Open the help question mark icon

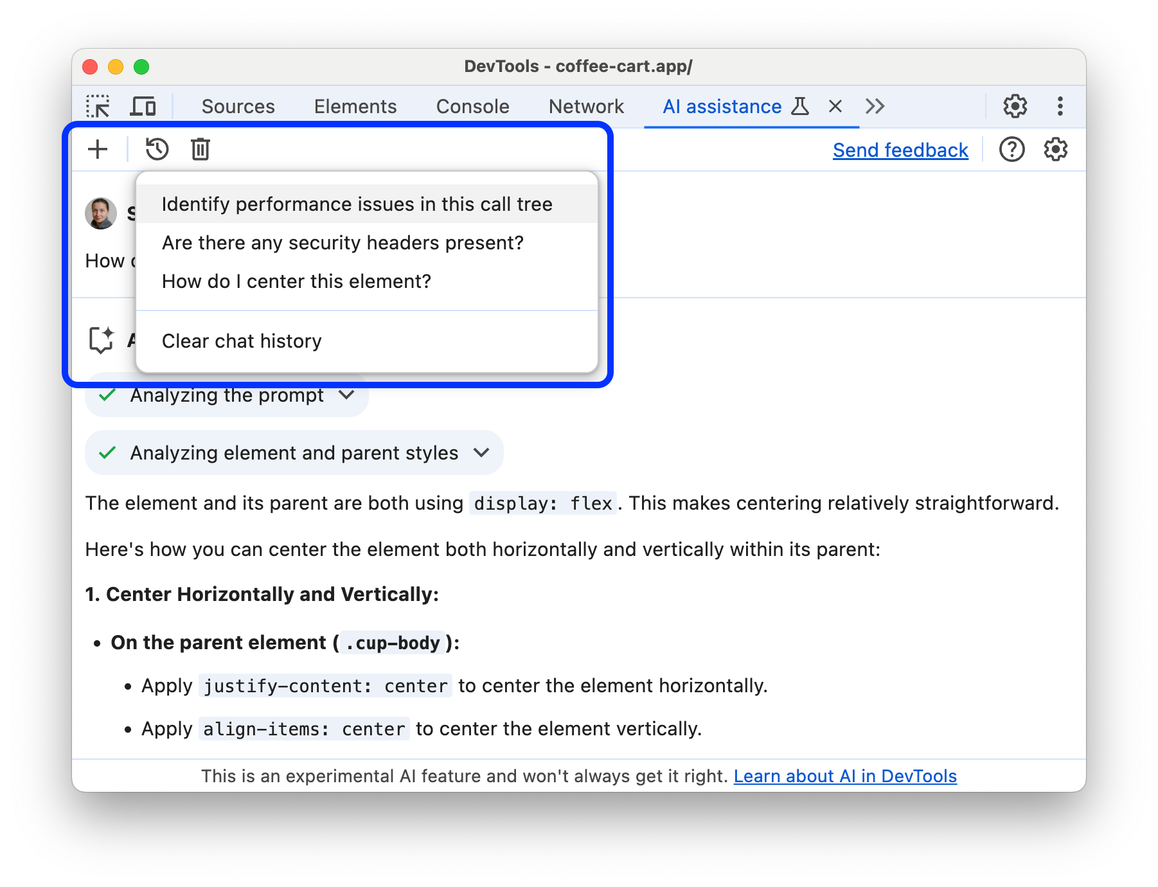1011,149
